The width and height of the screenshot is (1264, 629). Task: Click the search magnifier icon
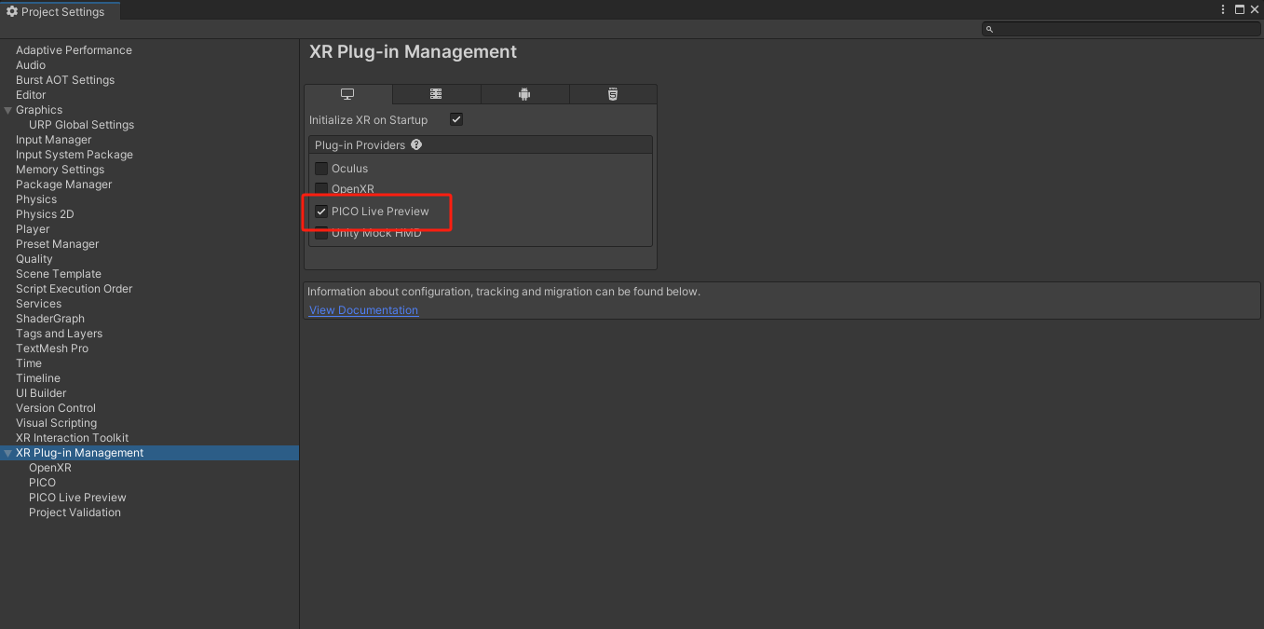[x=989, y=30]
